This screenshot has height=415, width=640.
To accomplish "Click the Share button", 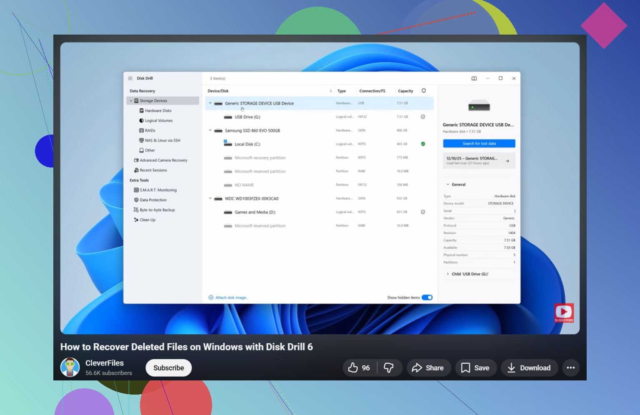I will pyautogui.click(x=429, y=368).
